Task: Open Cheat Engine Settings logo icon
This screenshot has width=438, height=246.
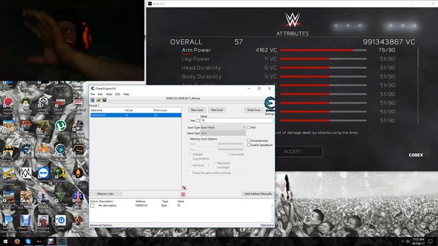Action: click(270, 104)
